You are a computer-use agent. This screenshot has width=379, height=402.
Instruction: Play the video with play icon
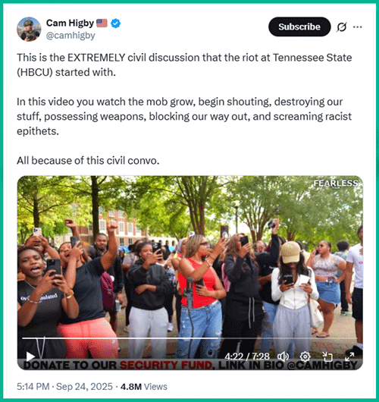pos(30,356)
